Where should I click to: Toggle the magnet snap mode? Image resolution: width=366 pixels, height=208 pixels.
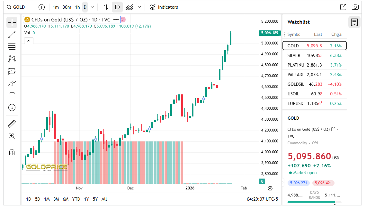coord(12,152)
